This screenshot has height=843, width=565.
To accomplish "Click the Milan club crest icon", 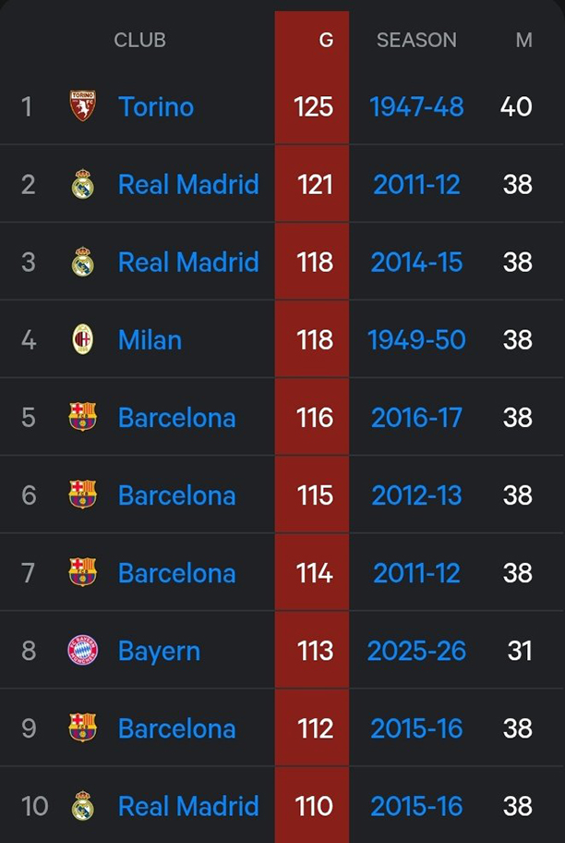I will 82,339.
